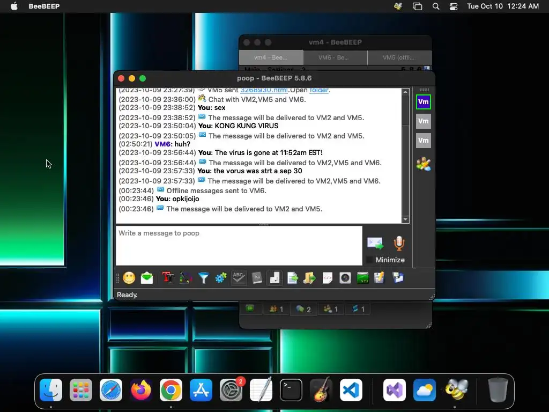Open the BeeBEEP menu bar item

[x=44, y=6]
